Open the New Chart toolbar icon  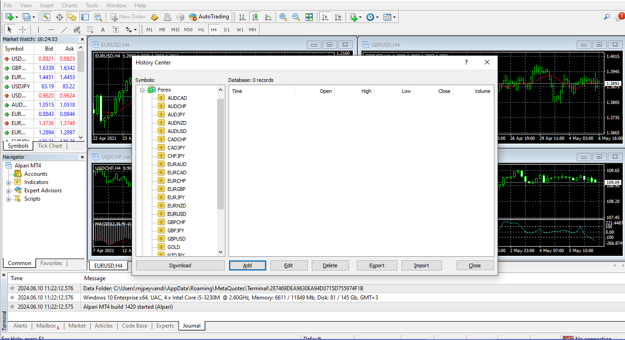[x=9, y=17]
